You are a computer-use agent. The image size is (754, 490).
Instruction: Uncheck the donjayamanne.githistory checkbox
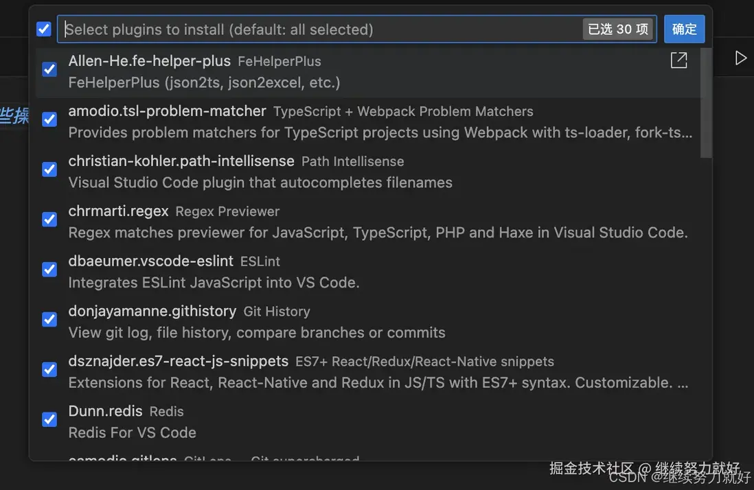[49, 320]
